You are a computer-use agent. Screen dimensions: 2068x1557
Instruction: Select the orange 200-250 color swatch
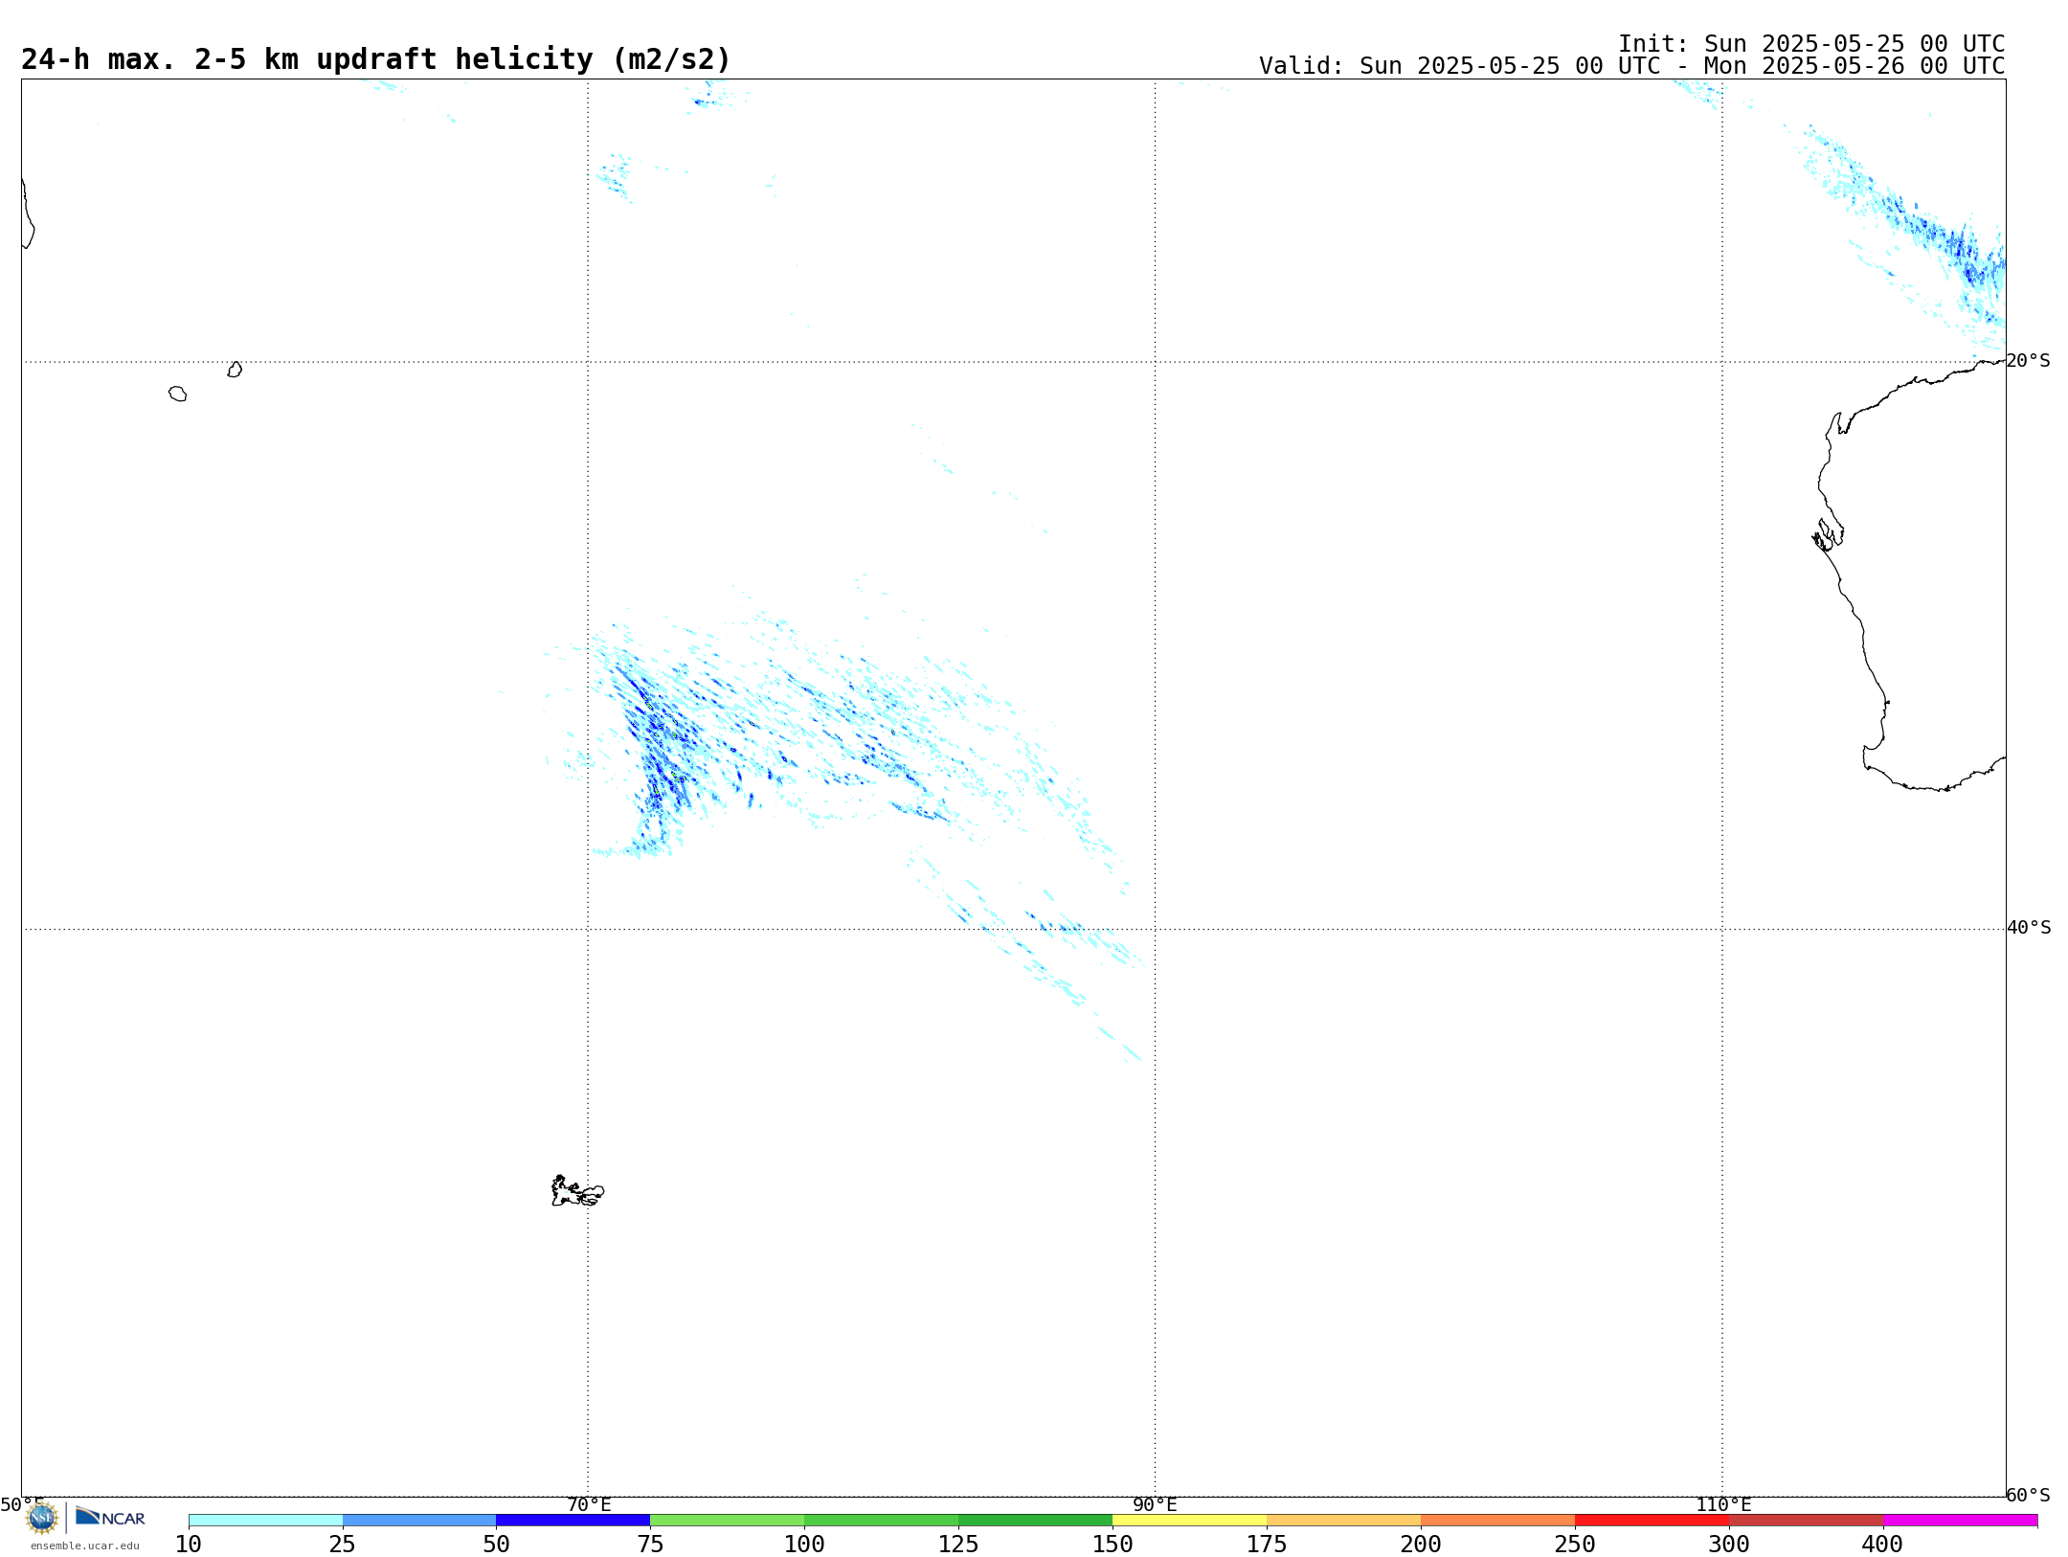(1498, 1520)
